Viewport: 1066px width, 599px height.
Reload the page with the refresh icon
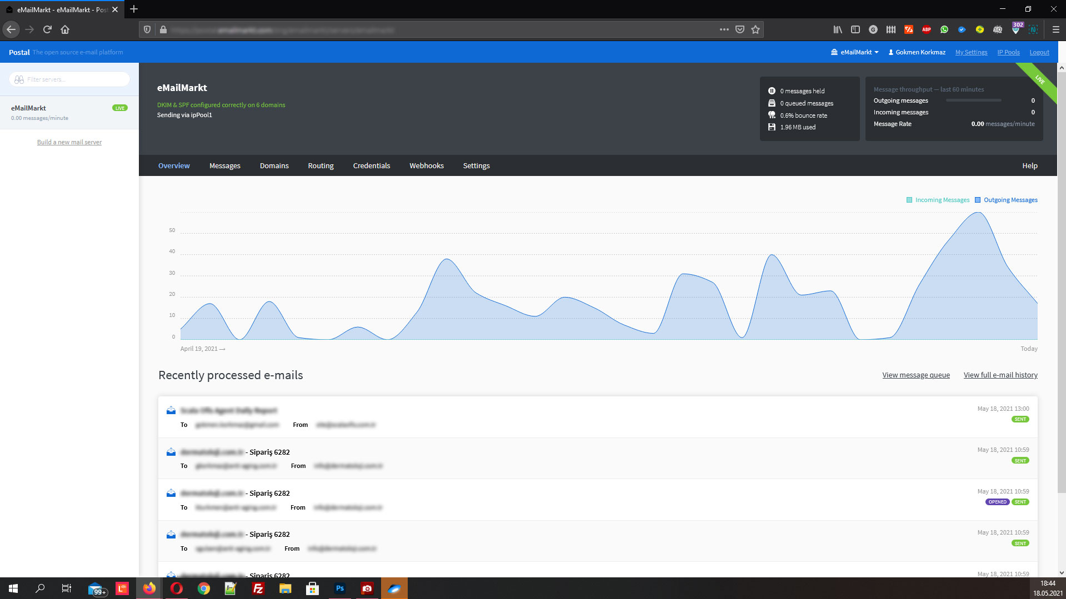[47, 29]
